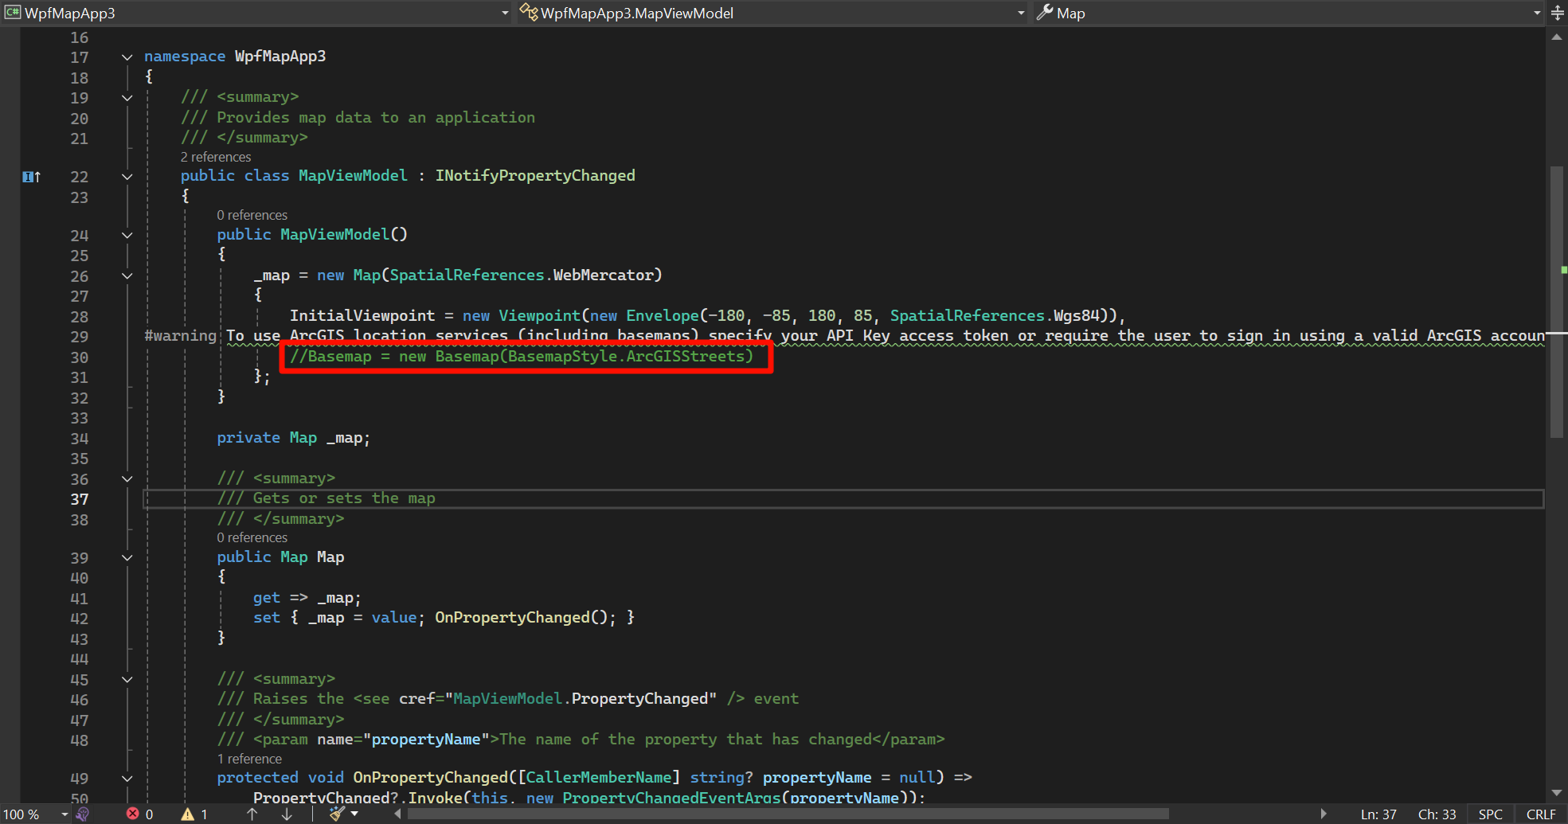
Task: Click the wrench property icon beside Map
Action: pos(1045,13)
